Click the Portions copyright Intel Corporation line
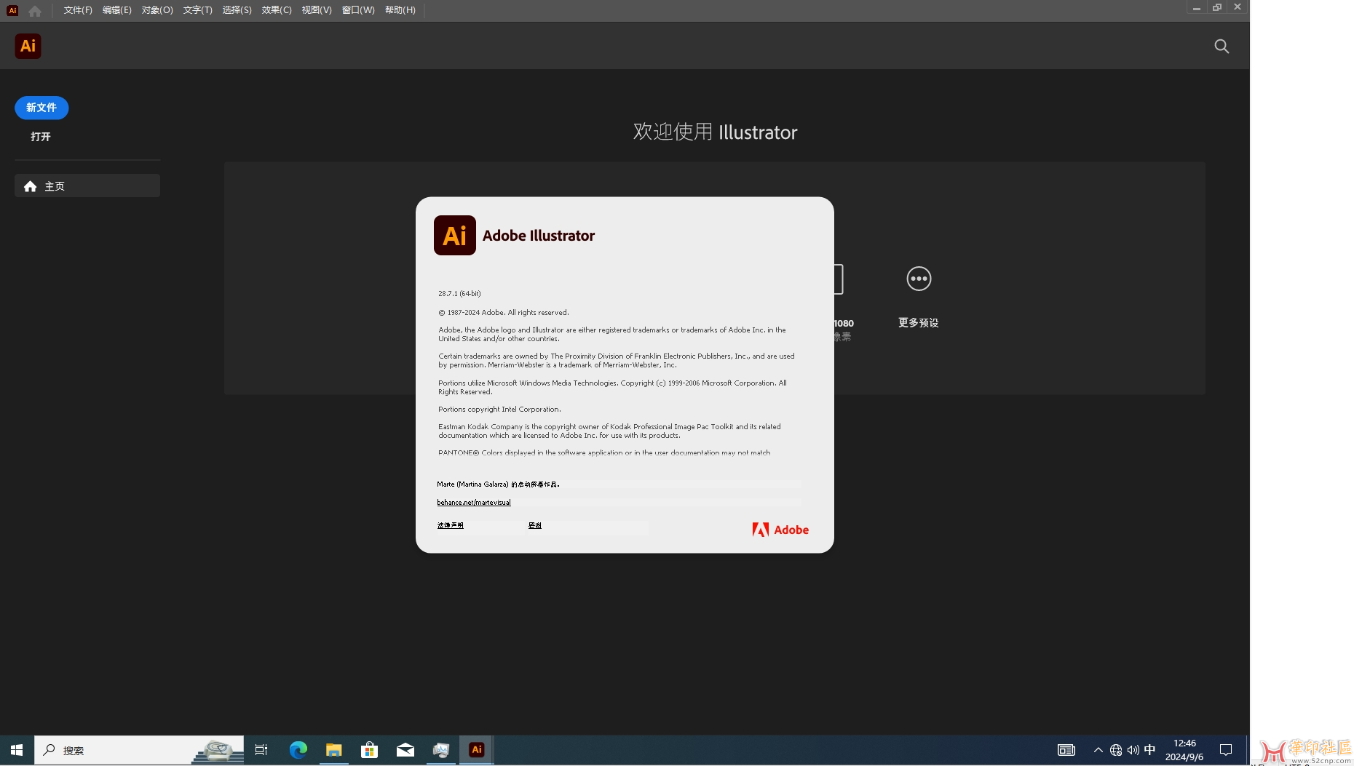1354x766 pixels. (x=499, y=410)
